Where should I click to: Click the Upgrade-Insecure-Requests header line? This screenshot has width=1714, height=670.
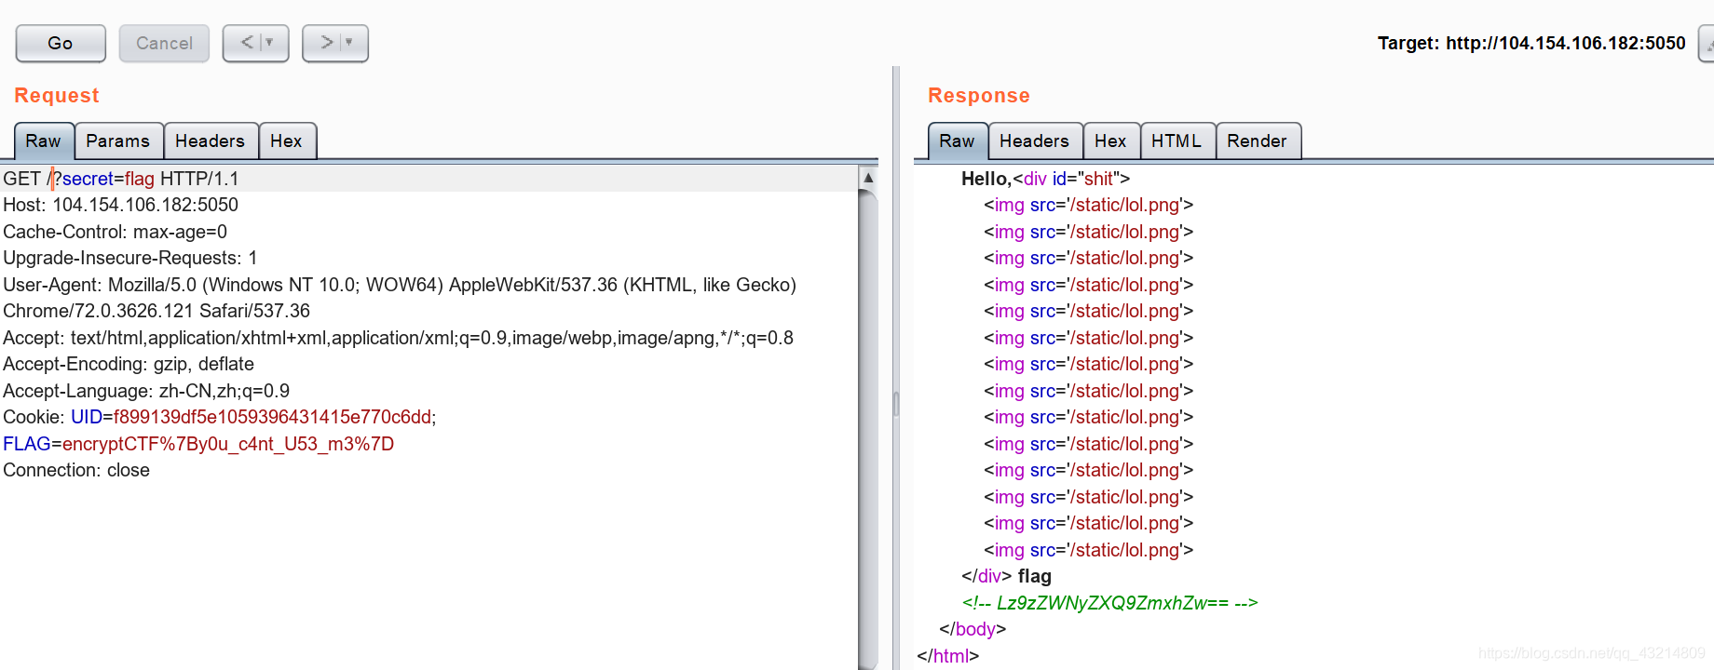pos(129,258)
